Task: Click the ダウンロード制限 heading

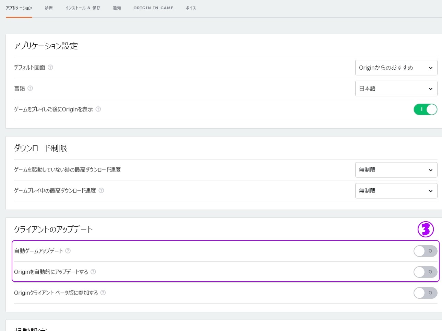Action: pyautogui.click(x=40, y=148)
